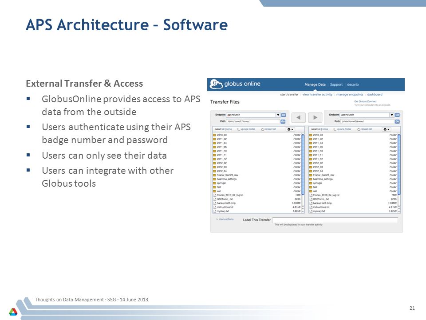Select Frazier_Sam26_raw folder icon in left pane

[x=214, y=175]
